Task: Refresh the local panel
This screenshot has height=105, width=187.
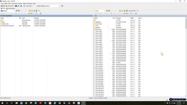Action: tap(37, 11)
